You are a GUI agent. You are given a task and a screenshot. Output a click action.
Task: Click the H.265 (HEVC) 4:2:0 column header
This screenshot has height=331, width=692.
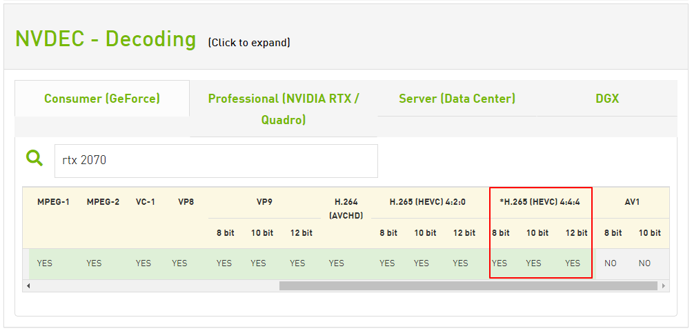427,202
